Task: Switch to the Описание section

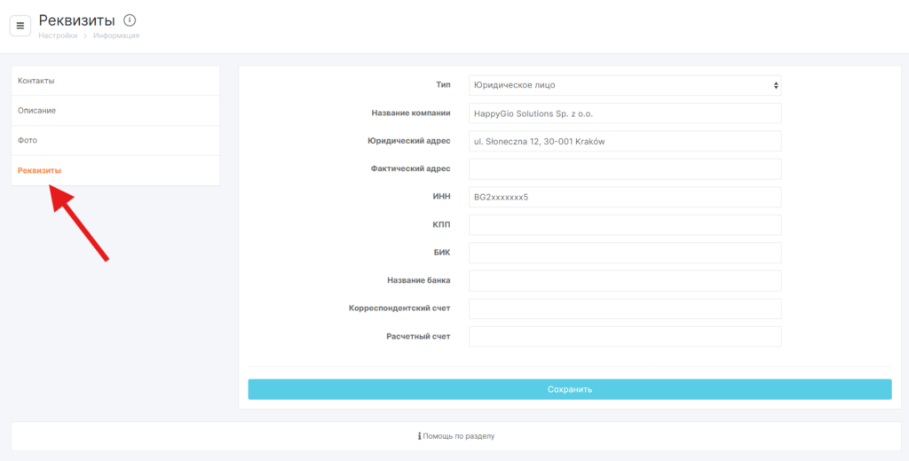Action: tap(37, 111)
